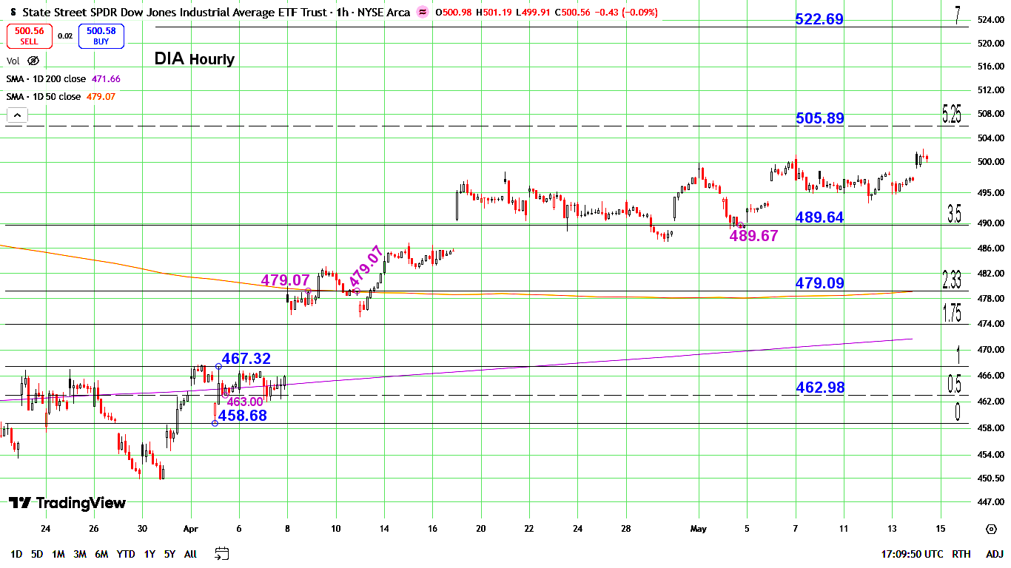
Task: Select the YTD range tab
Action: pos(126,554)
